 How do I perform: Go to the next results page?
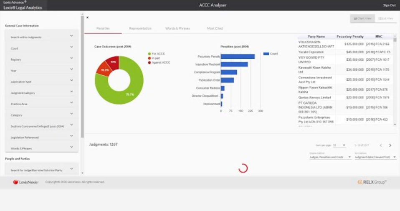[390, 145]
